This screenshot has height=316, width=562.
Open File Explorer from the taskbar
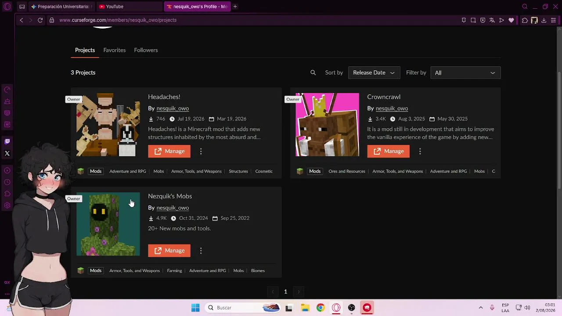click(305, 308)
